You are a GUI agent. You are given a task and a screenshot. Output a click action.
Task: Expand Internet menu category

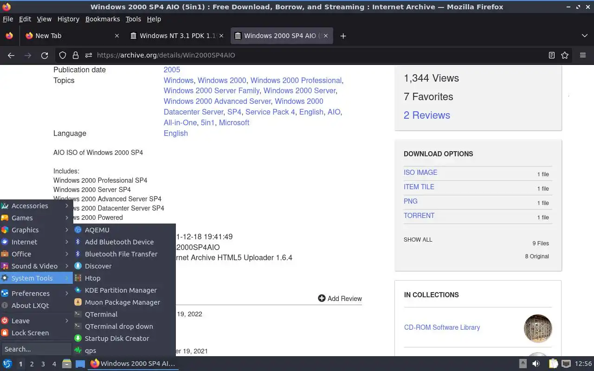click(x=36, y=242)
